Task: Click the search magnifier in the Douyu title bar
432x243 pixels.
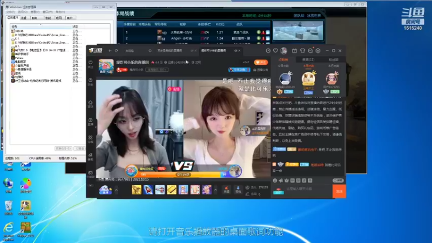Action: click(150, 51)
